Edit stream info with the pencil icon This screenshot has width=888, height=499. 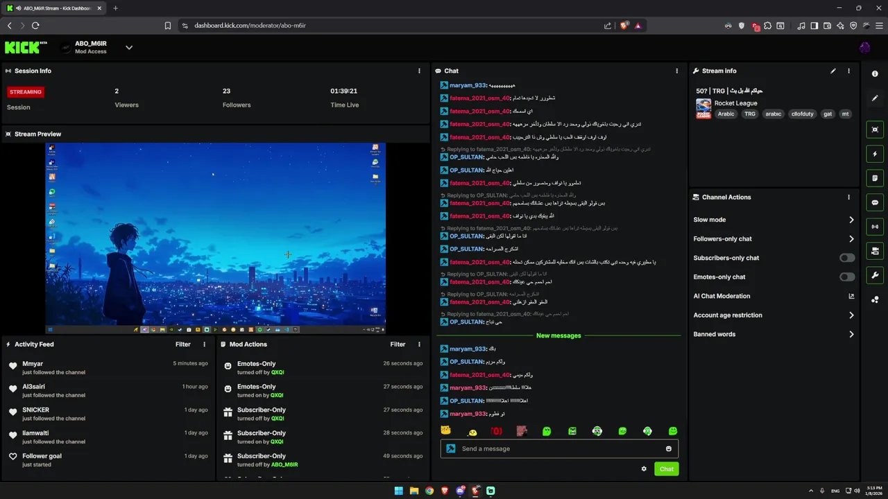click(833, 71)
